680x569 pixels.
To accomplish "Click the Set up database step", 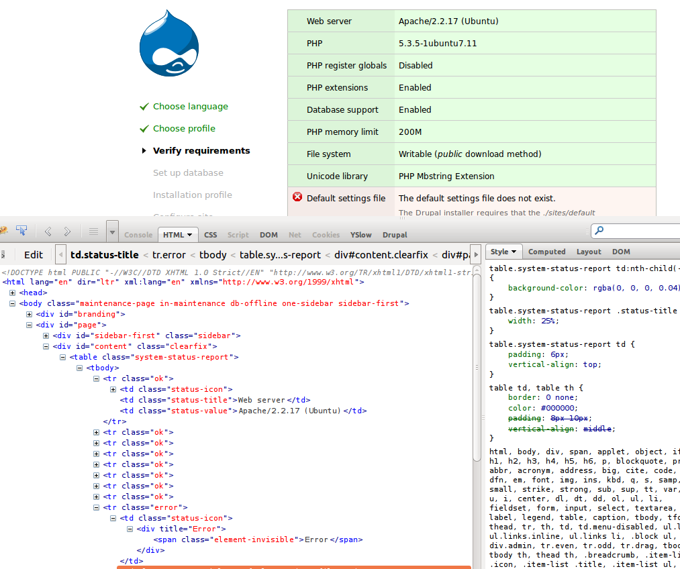I will coord(188,172).
